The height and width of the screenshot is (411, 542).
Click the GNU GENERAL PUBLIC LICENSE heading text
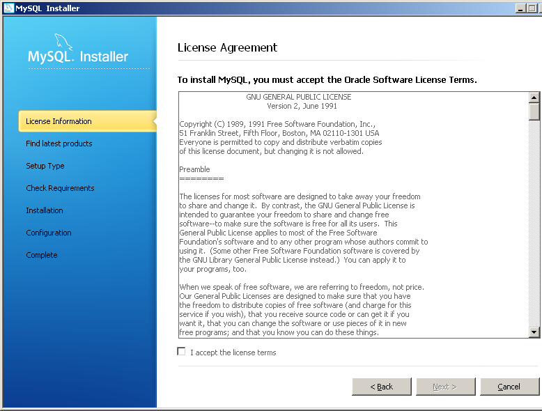coord(299,97)
